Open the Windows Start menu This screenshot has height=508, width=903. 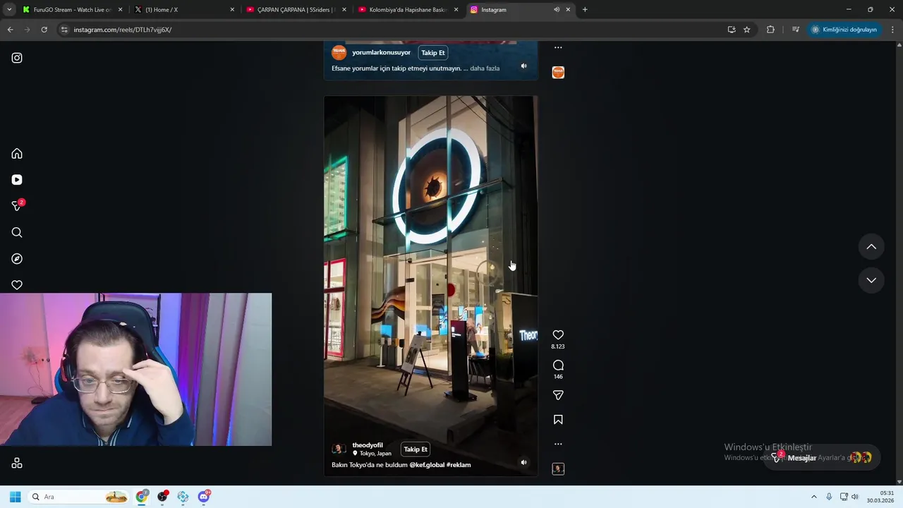(15, 497)
